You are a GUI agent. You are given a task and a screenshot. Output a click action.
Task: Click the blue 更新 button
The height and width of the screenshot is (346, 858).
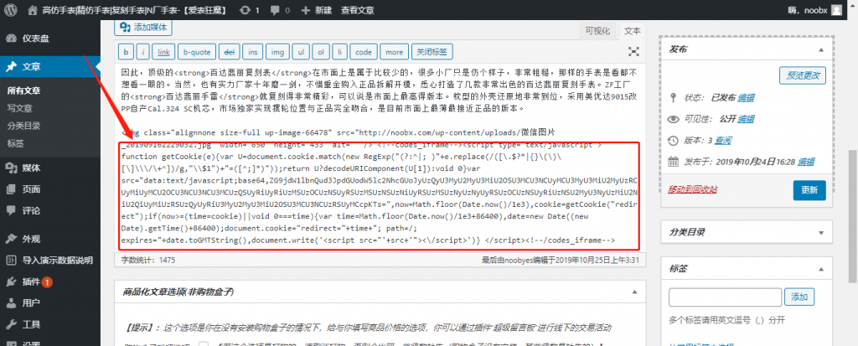coord(809,190)
